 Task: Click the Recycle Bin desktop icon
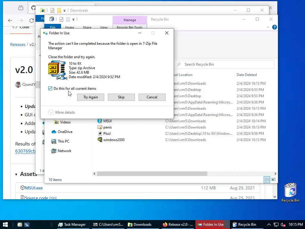pos(290,192)
